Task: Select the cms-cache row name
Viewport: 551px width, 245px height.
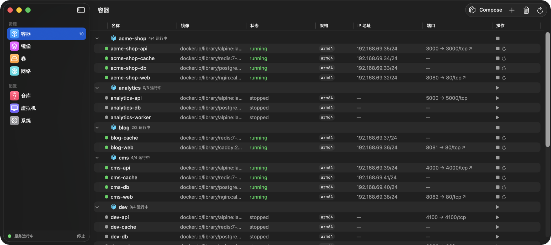Action: (124, 177)
